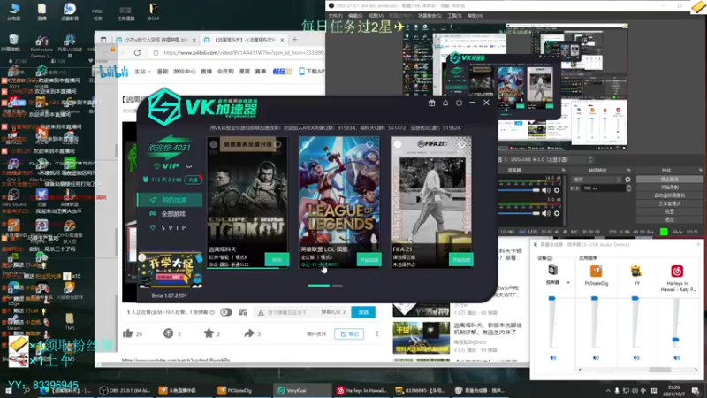Mute the speaker device in volume mixer

553,358
